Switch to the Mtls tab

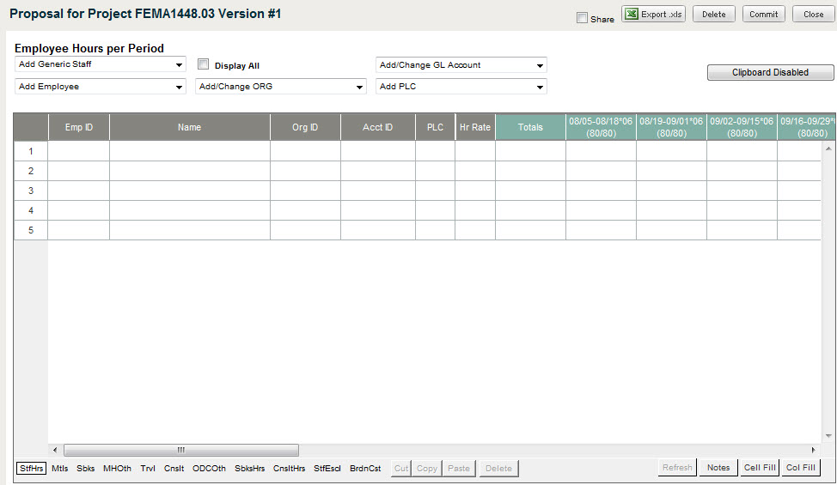60,468
